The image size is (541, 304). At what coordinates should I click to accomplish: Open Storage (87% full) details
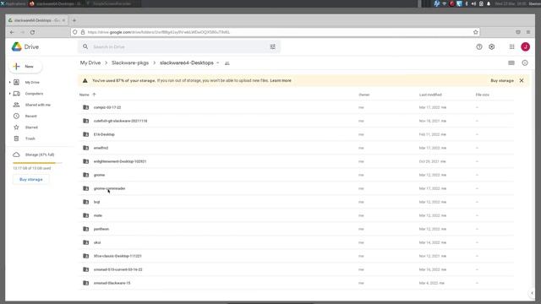tap(41, 155)
